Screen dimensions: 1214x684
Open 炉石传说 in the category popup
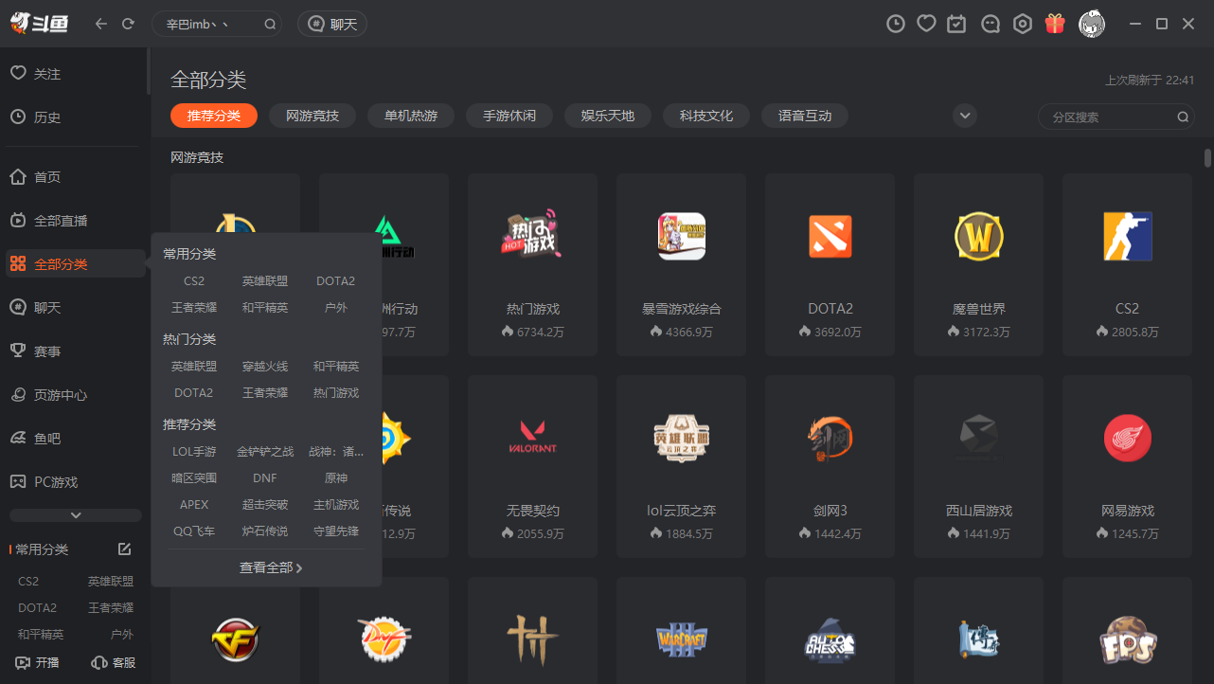(265, 531)
